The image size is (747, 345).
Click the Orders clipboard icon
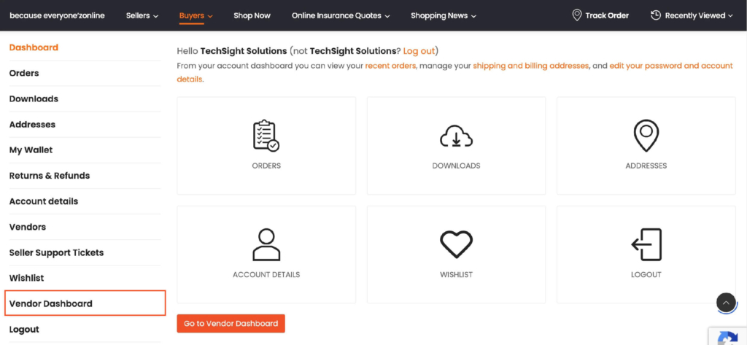(266, 136)
